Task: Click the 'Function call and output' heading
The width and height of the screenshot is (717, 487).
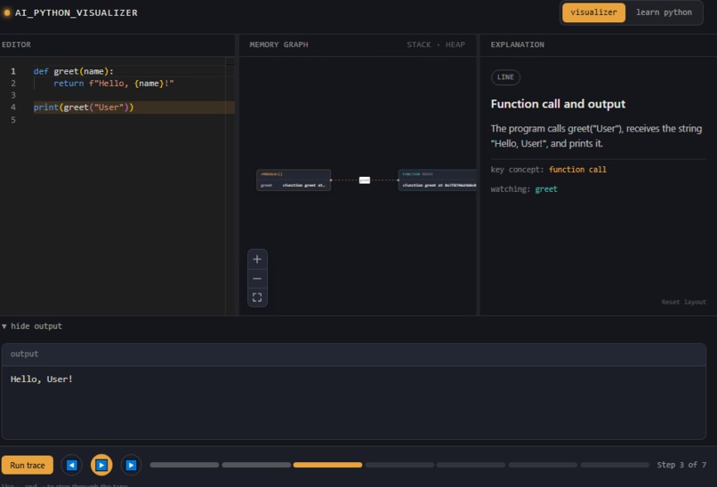Action: tap(558, 104)
